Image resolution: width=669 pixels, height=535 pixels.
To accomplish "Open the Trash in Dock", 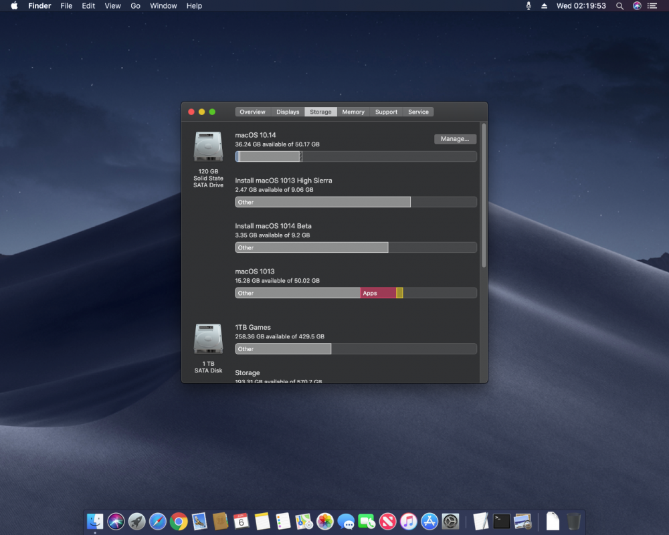I will [x=574, y=521].
